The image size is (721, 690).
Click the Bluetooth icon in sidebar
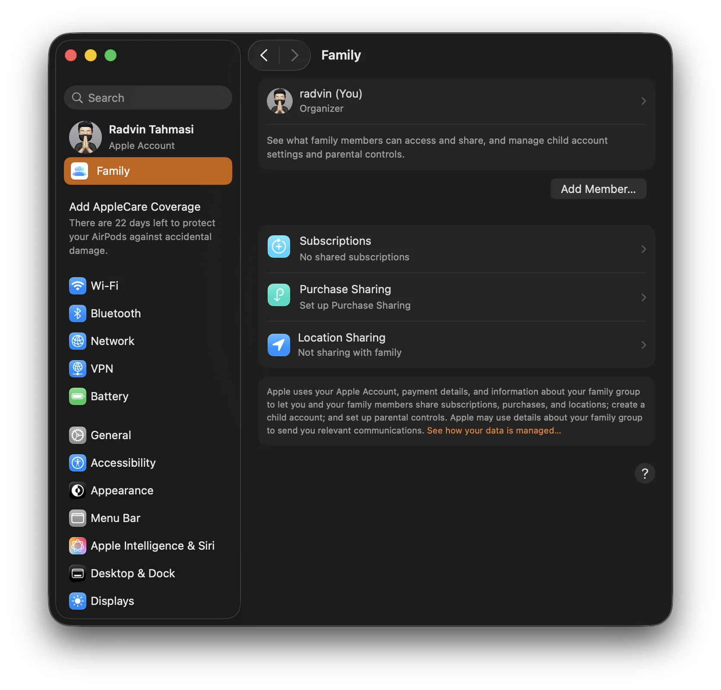click(x=78, y=313)
